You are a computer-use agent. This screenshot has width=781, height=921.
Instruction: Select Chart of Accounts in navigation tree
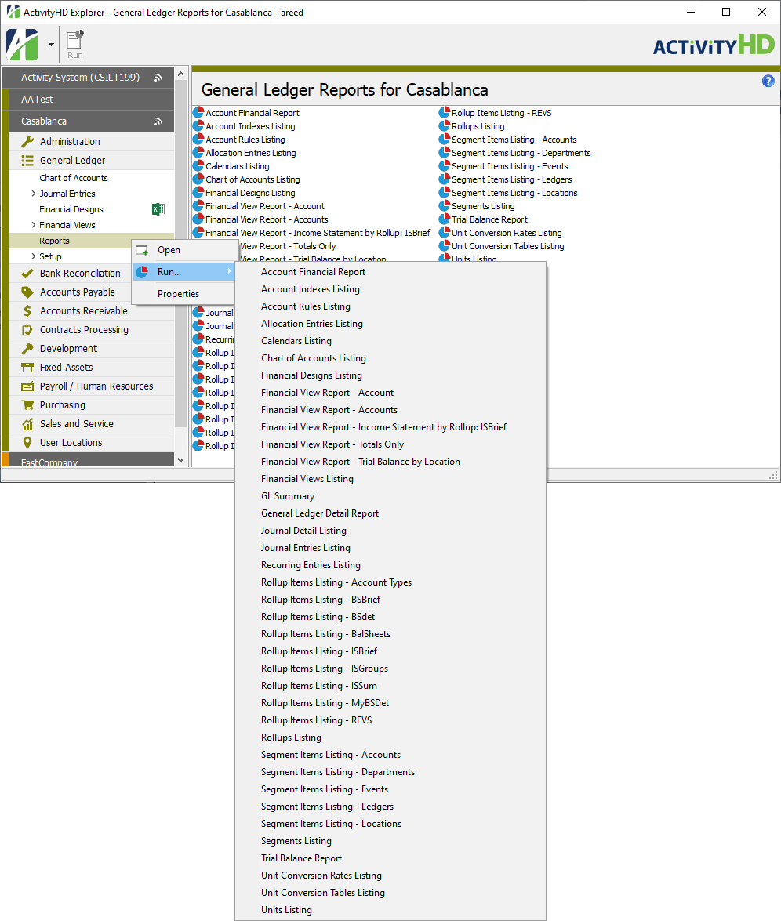click(x=74, y=178)
